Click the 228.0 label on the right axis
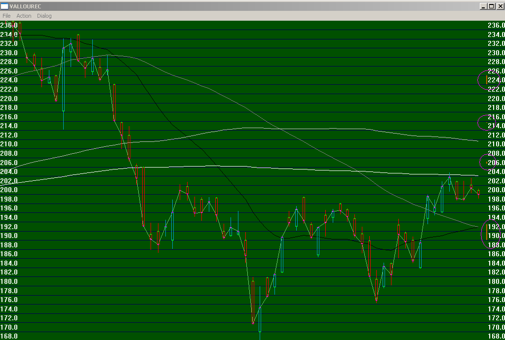Viewport: 505px width, 340px height. 496,62
